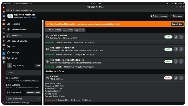This screenshot has width=188, height=106.
Task: Click the RNode1 radio signal icon
Action: pos(47,78)
